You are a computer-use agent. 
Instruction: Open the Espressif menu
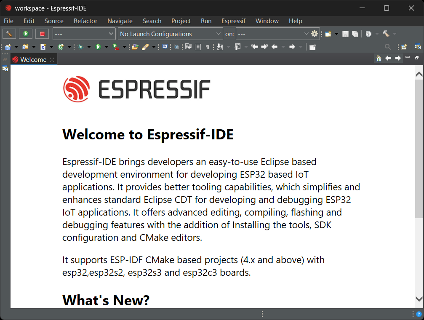(x=233, y=21)
